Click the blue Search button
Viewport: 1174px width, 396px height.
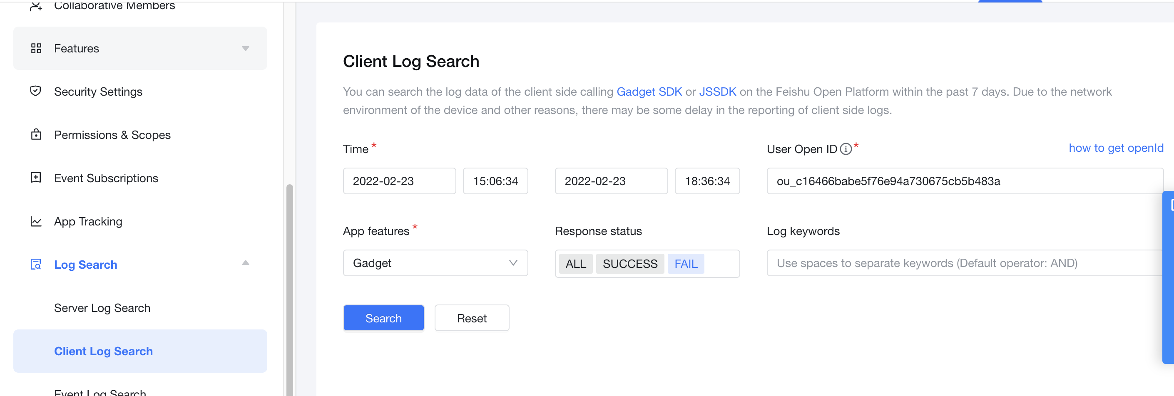(x=383, y=318)
